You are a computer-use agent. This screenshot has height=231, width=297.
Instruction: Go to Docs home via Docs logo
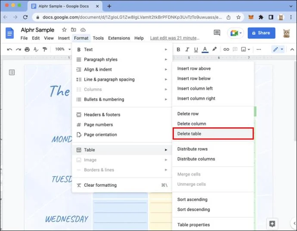coord(9,33)
